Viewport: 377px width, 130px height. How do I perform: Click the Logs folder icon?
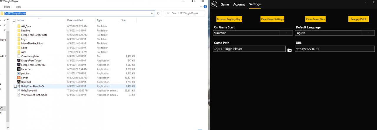point(19,39)
